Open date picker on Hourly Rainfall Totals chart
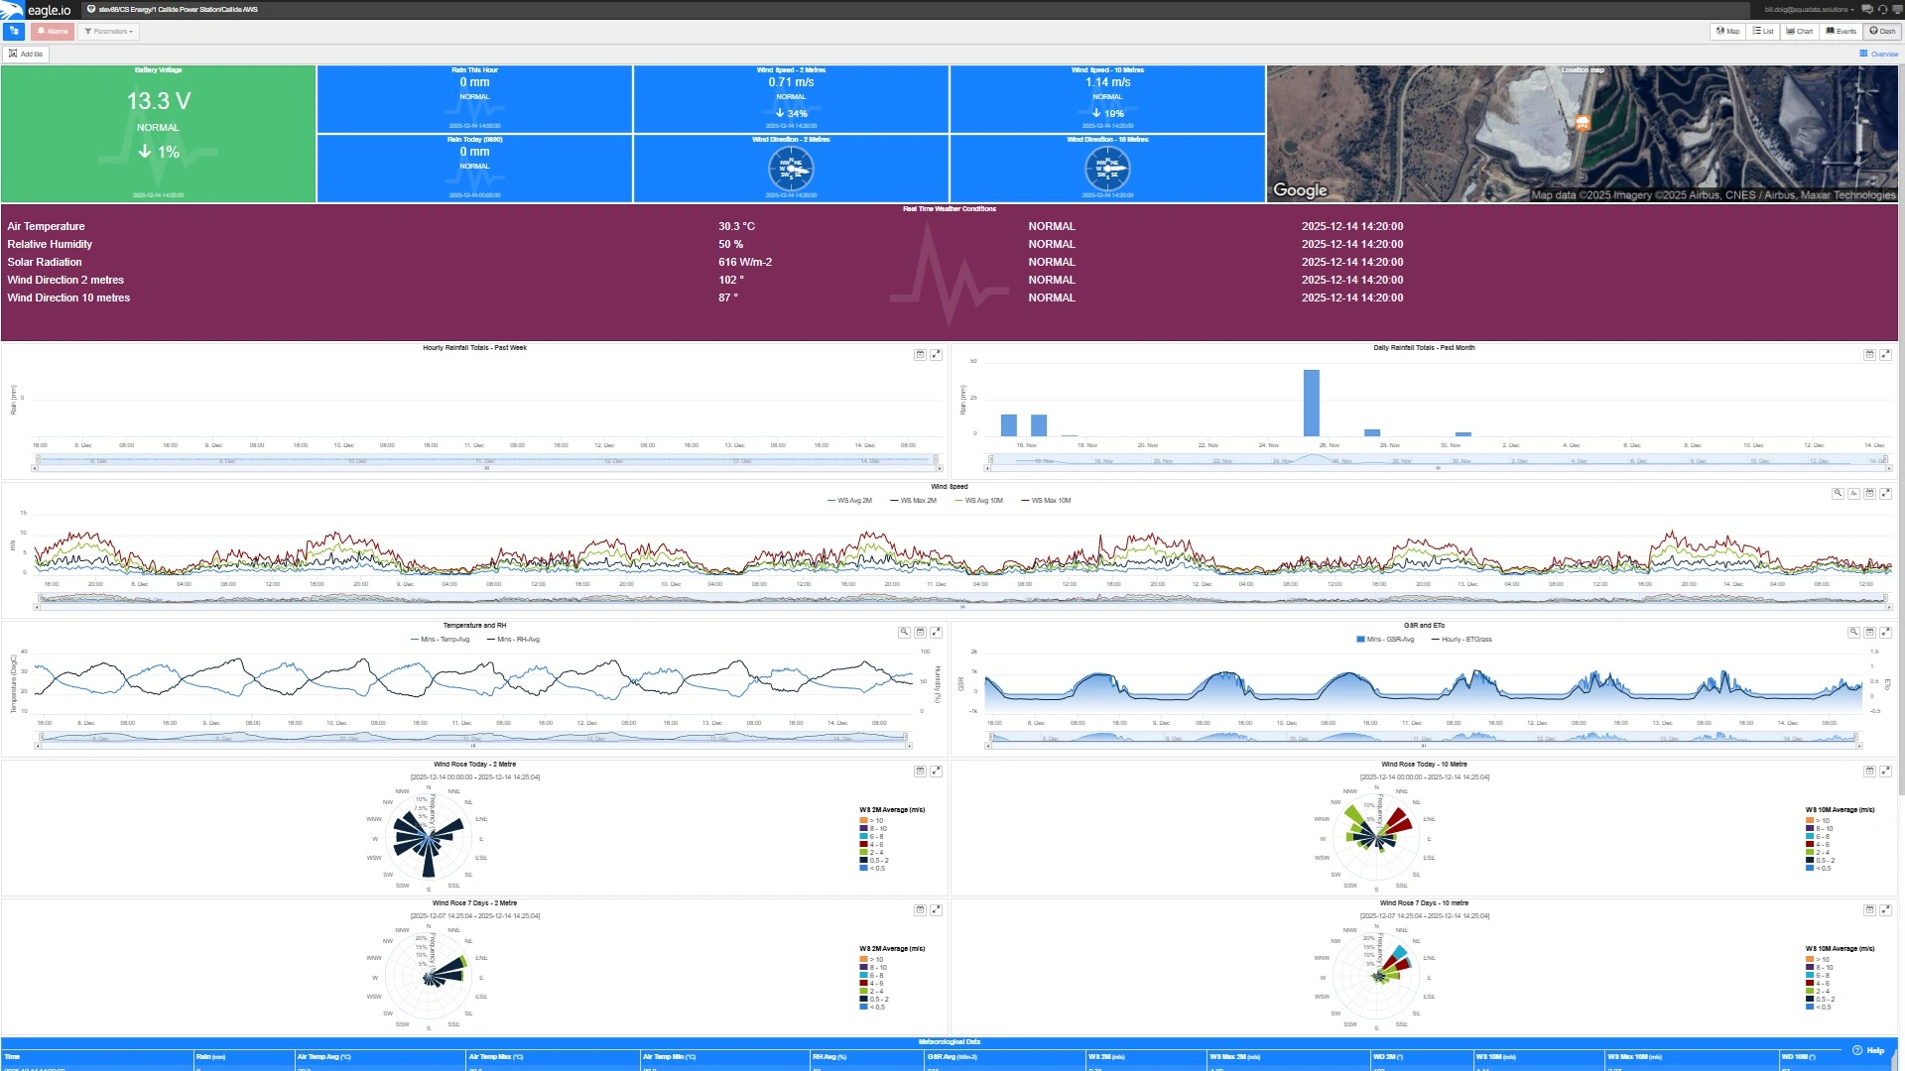 (x=920, y=355)
